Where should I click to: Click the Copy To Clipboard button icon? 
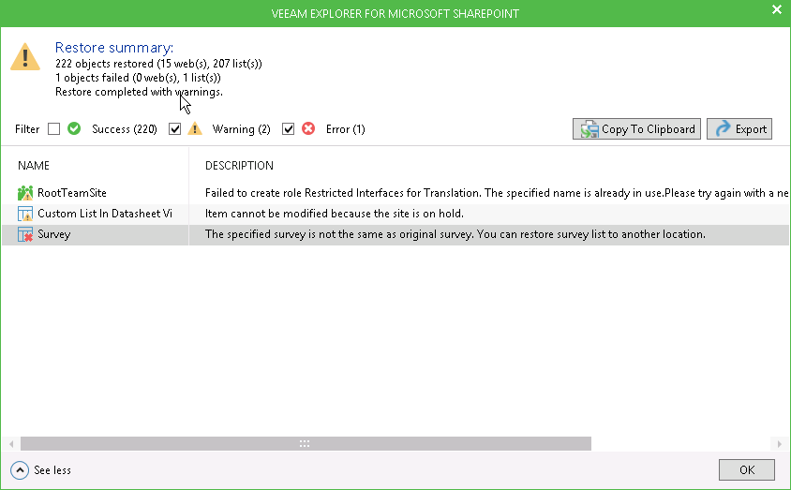[589, 129]
